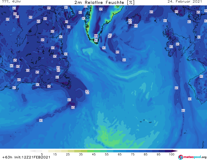The image size is (207, 160).
Task: Click the colorbar label '25'
Action: pyautogui.click(x=68, y=154)
